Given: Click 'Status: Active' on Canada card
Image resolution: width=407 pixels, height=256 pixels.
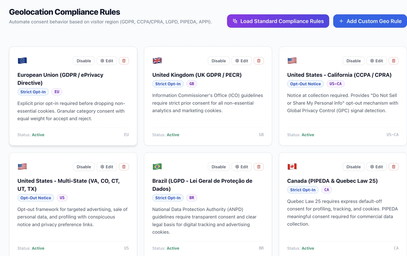Looking at the screenshot, I should pos(300,248).
